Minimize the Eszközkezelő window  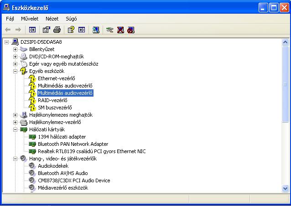263,8
